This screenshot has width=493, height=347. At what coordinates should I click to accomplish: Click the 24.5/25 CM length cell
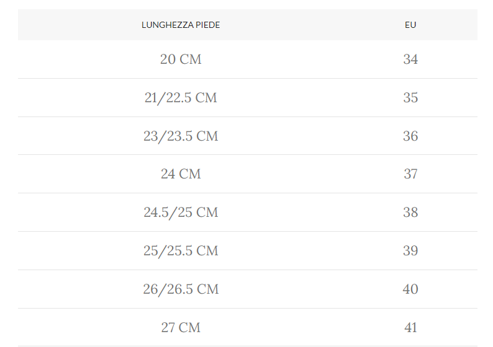coord(181,213)
